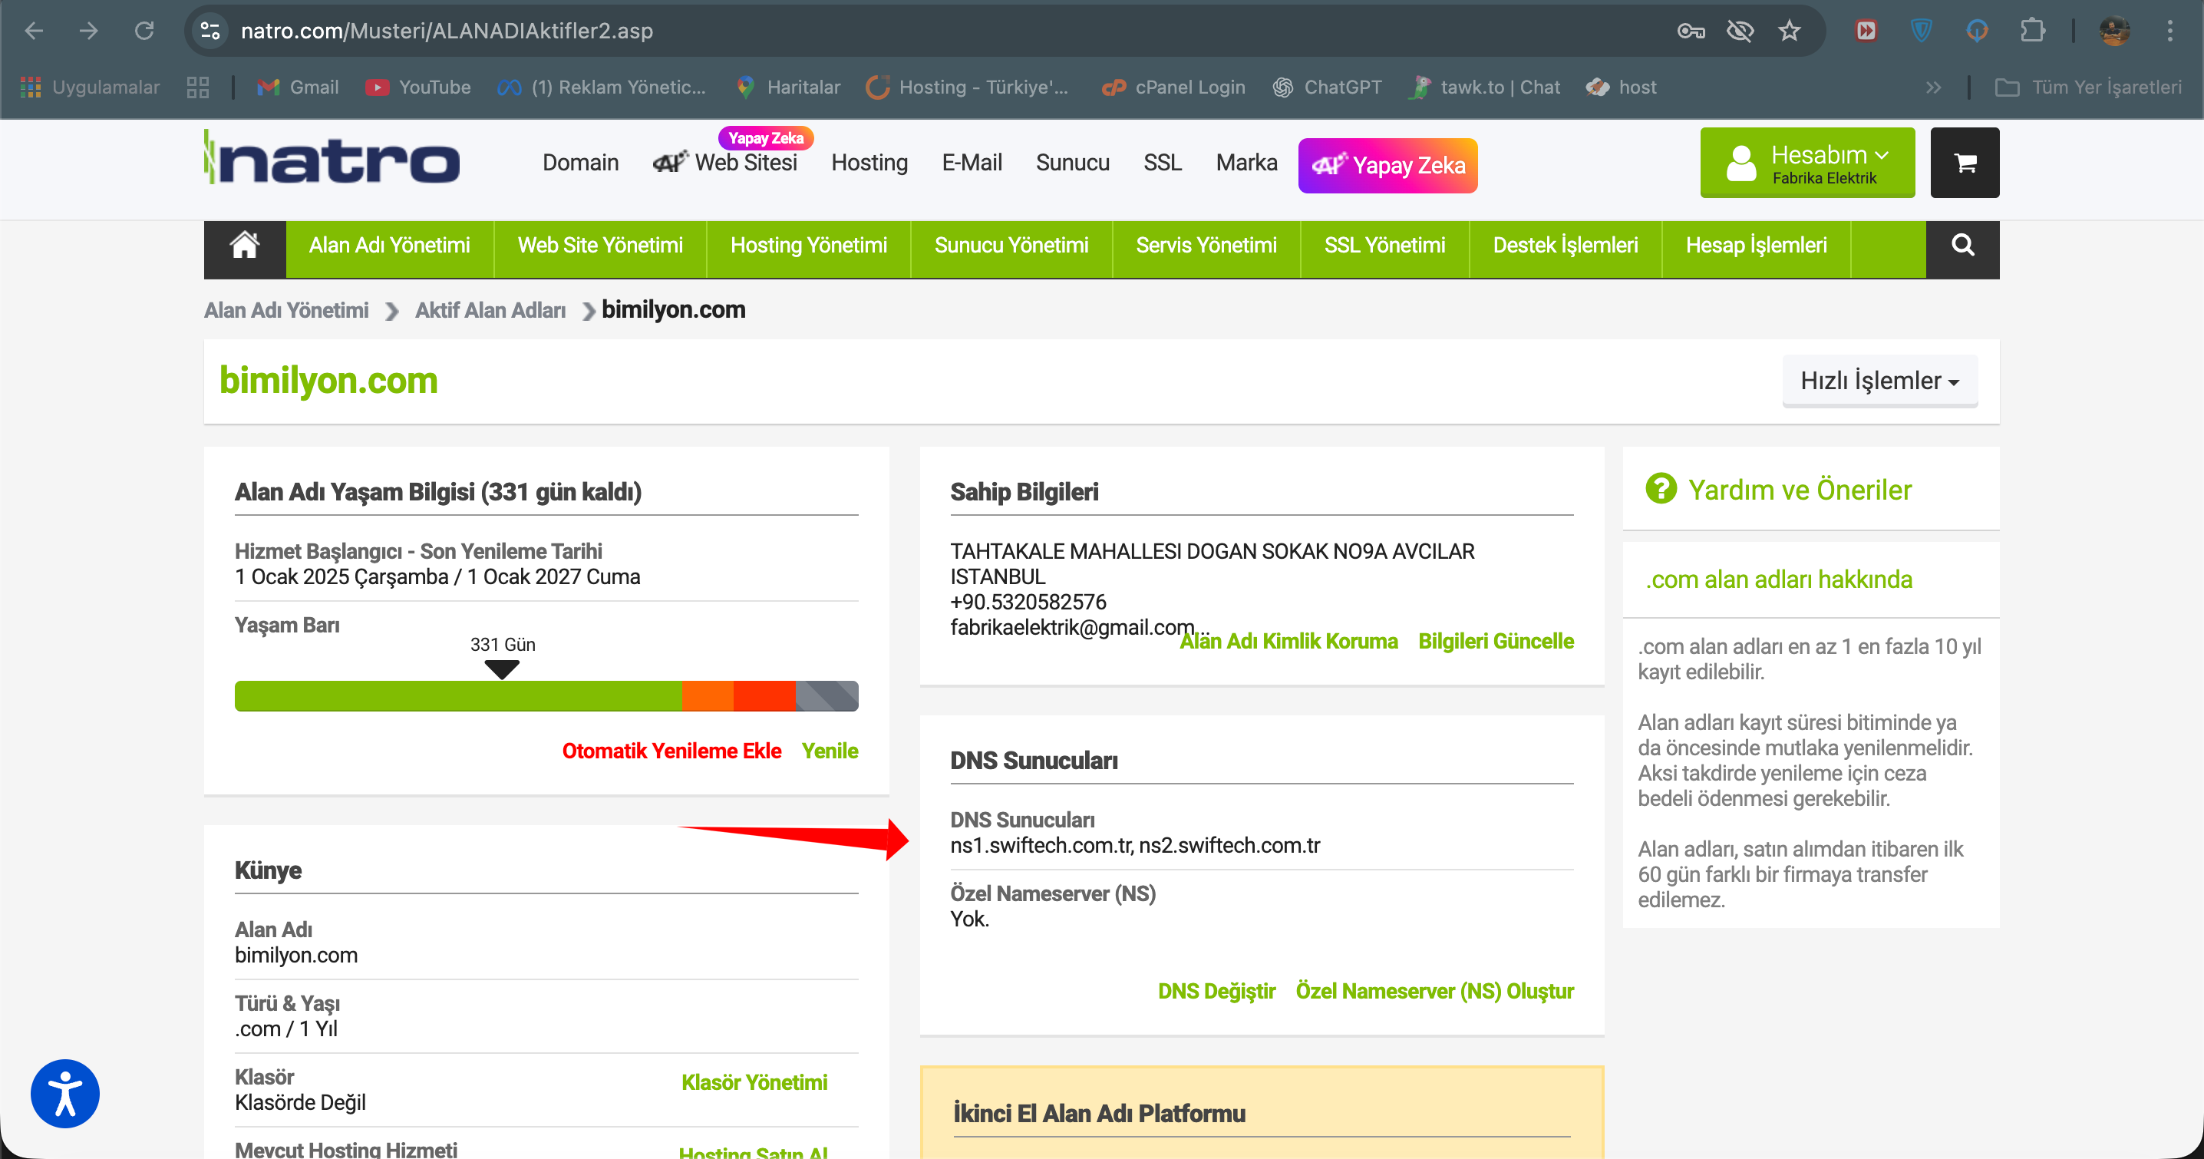
Task: Open Uygulamalar apps shortcut
Action: click(x=90, y=87)
